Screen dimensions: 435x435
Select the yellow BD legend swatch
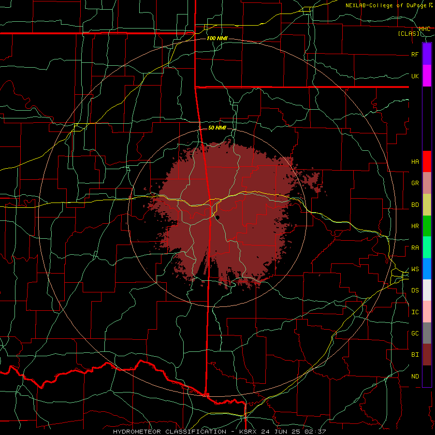(x=427, y=205)
